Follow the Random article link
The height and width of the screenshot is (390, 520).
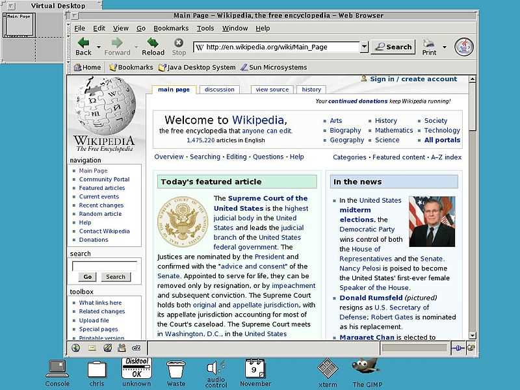click(x=100, y=214)
